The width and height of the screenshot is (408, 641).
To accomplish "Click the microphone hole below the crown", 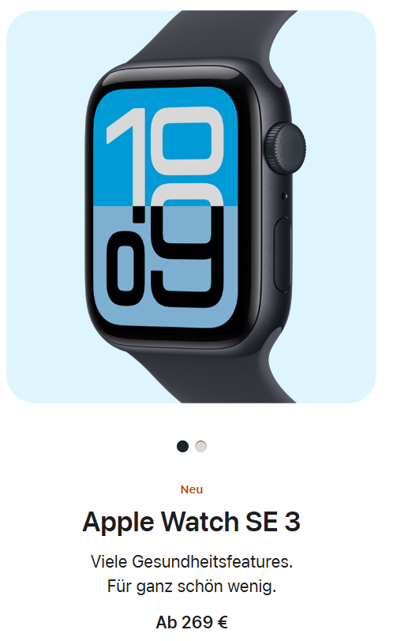I will point(285,197).
